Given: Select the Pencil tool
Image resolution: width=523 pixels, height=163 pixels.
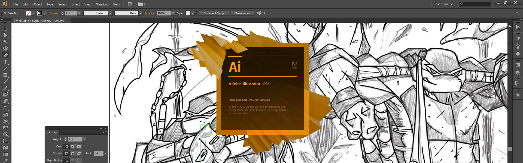Looking at the screenshot, I should click(x=5, y=88).
